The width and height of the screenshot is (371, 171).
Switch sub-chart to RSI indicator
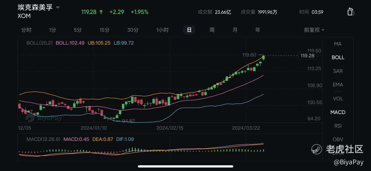click(x=338, y=126)
